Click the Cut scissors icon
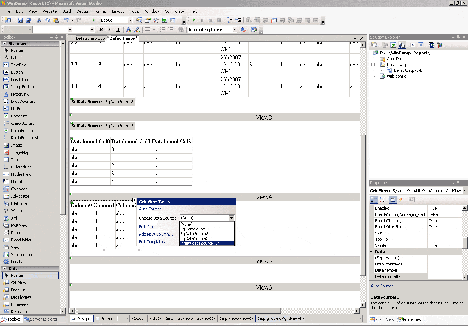 click(x=39, y=20)
